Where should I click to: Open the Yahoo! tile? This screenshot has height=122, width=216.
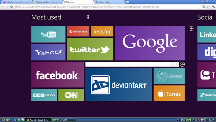click(48, 52)
